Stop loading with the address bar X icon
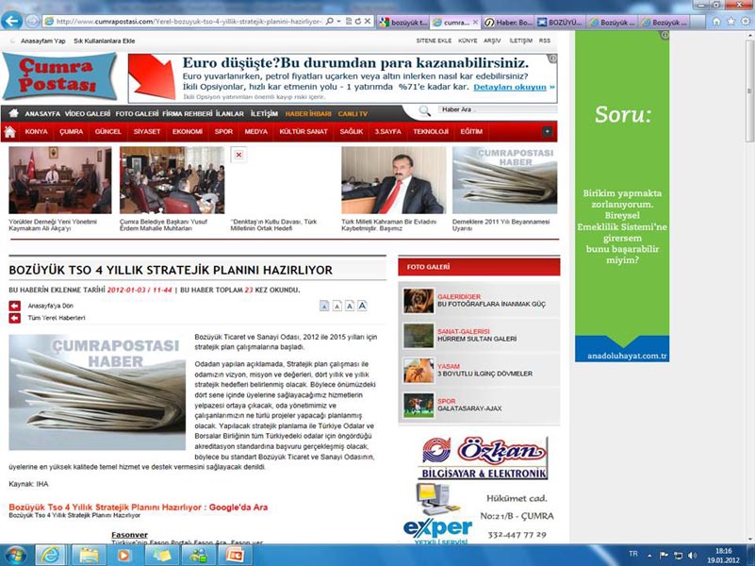This screenshot has height=566, width=755. 368,21
